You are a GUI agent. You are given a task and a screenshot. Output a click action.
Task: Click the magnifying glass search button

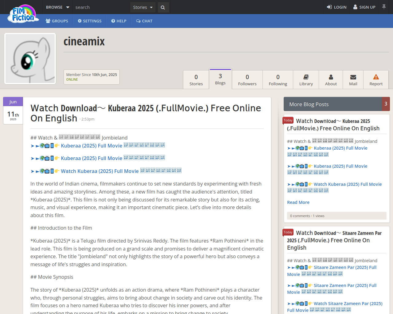163,7
